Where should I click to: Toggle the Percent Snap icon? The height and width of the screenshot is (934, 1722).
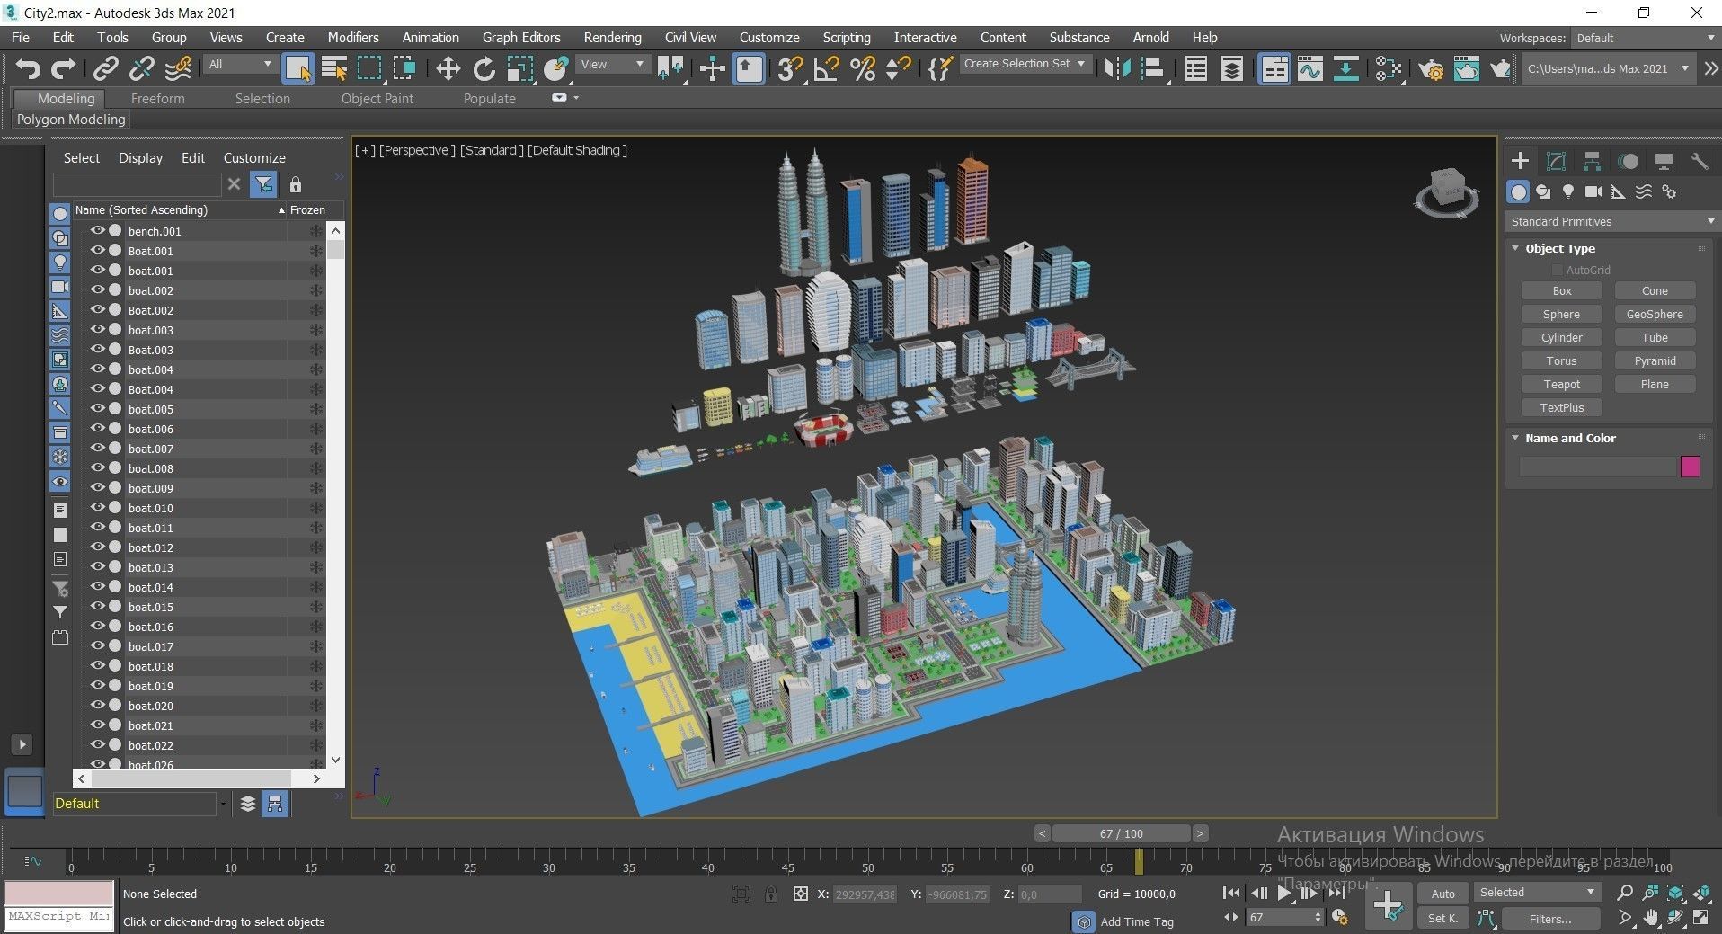tap(863, 68)
